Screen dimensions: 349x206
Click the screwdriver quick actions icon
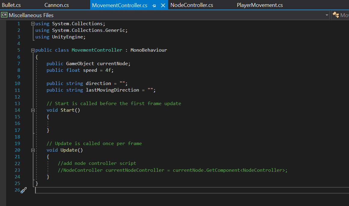(23, 190)
